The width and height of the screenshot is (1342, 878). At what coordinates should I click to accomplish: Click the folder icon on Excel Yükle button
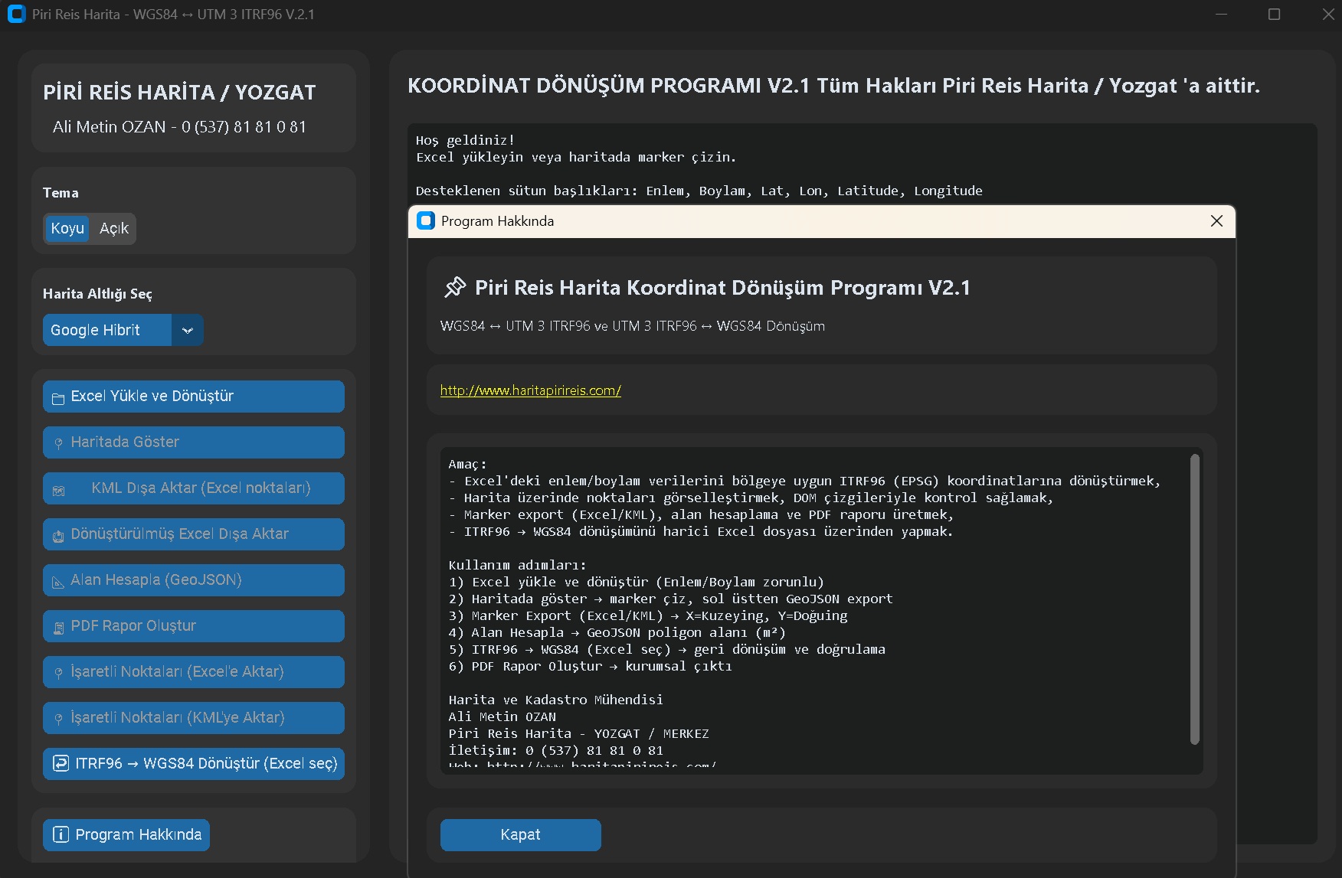tap(58, 398)
